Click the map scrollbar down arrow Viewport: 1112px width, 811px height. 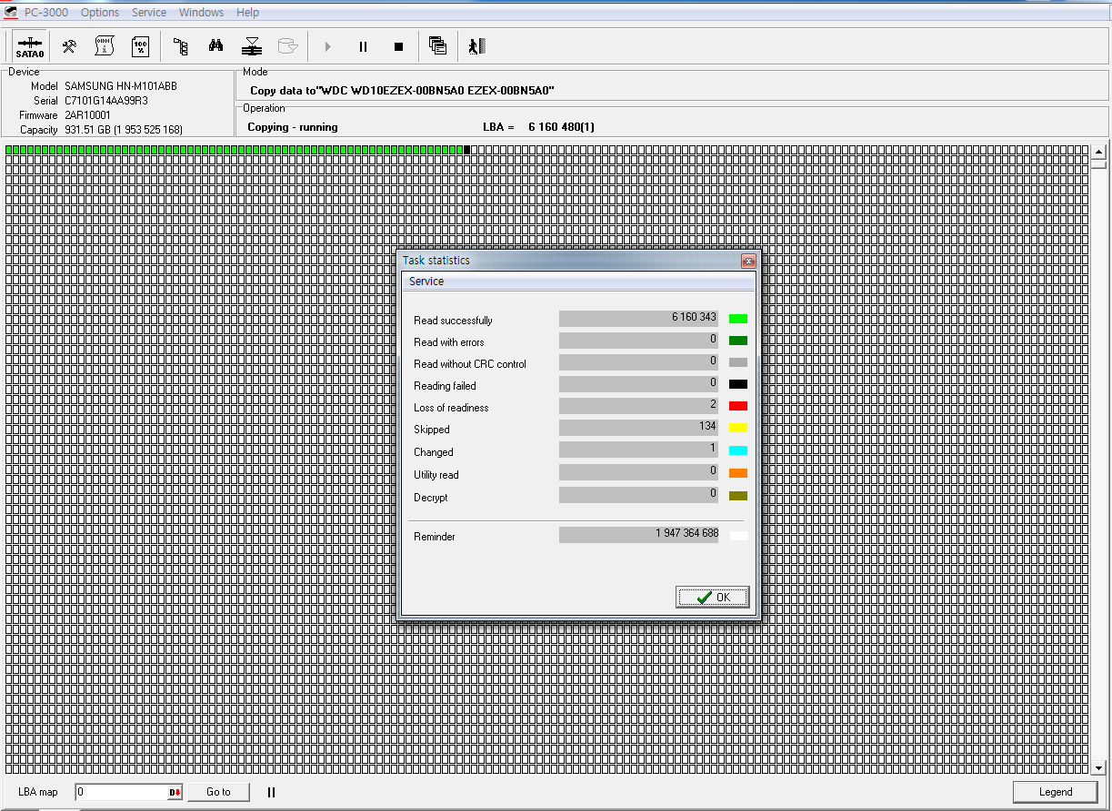coord(1098,768)
